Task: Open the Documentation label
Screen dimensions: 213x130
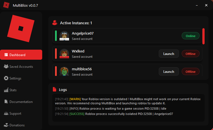Action: pos(21,102)
